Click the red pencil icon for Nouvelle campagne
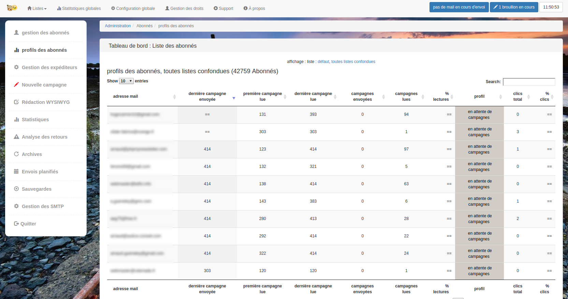Screen dimensions: 568x299 16,84
